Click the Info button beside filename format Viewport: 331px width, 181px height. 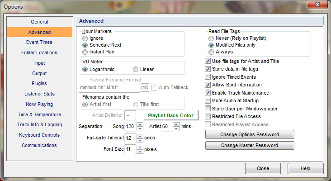tap(145, 87)
